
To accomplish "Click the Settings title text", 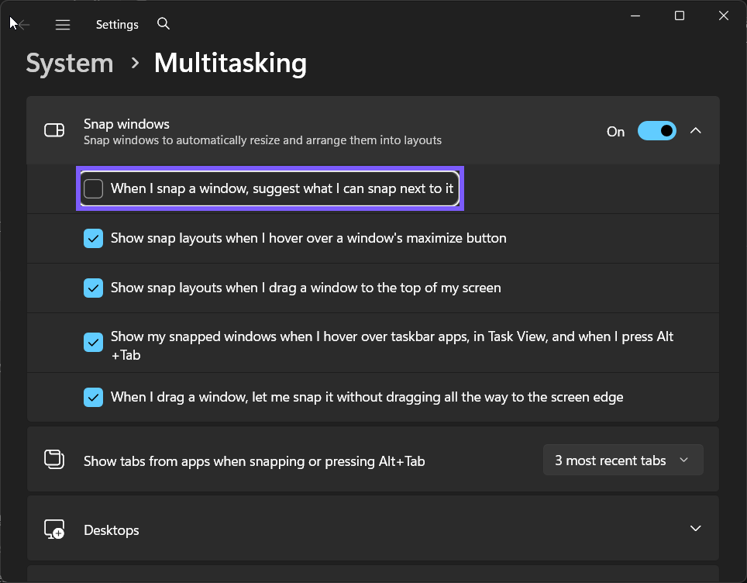I will pyautogui.click(x=117, y=25).
